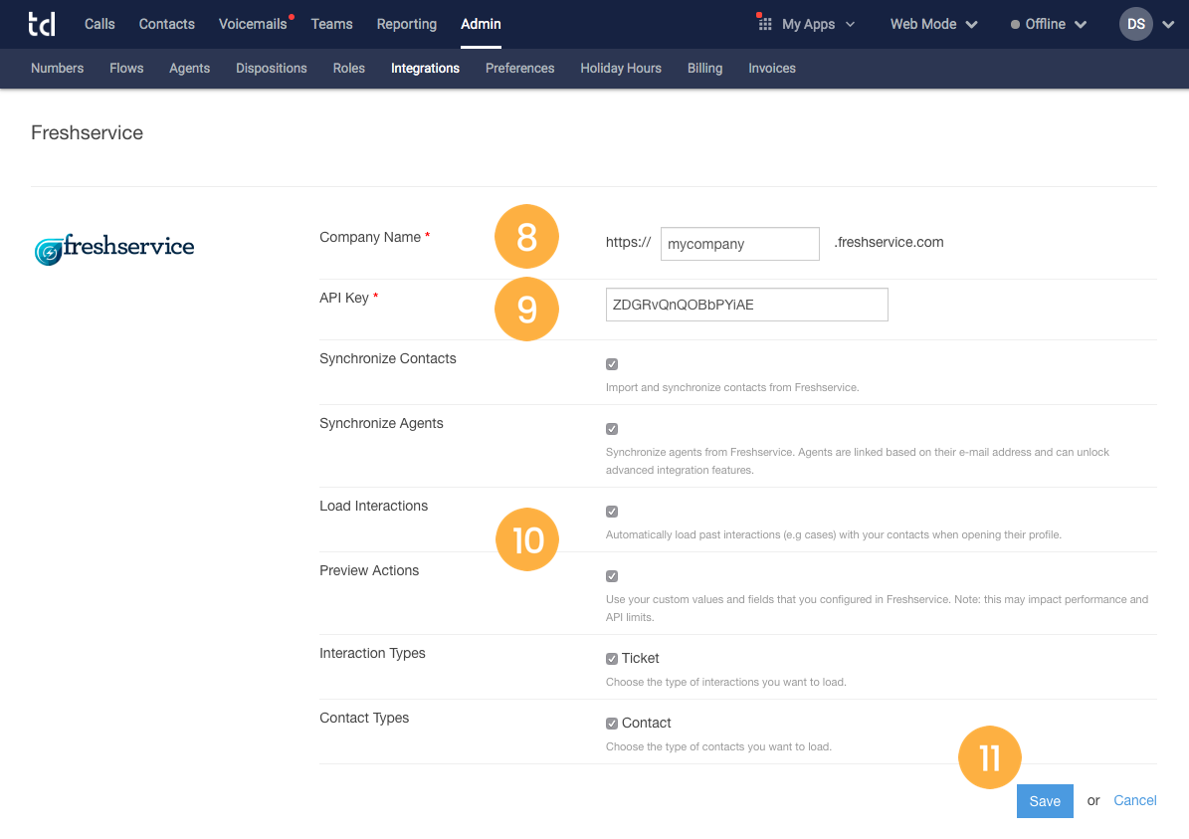Cancel the Freshservice configuration changes
This screenshot has height=839, width=1189.
(1134, 800)
